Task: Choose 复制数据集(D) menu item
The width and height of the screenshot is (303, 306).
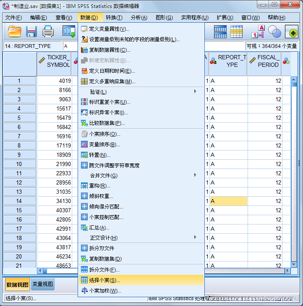Action: 141,259
